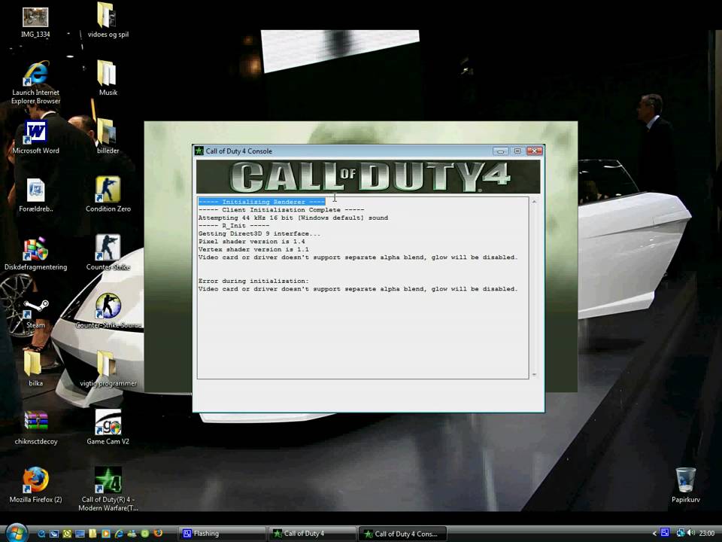
Task: Click 'Pixel shader version is 1.4' line
Action: coord(251,241)
